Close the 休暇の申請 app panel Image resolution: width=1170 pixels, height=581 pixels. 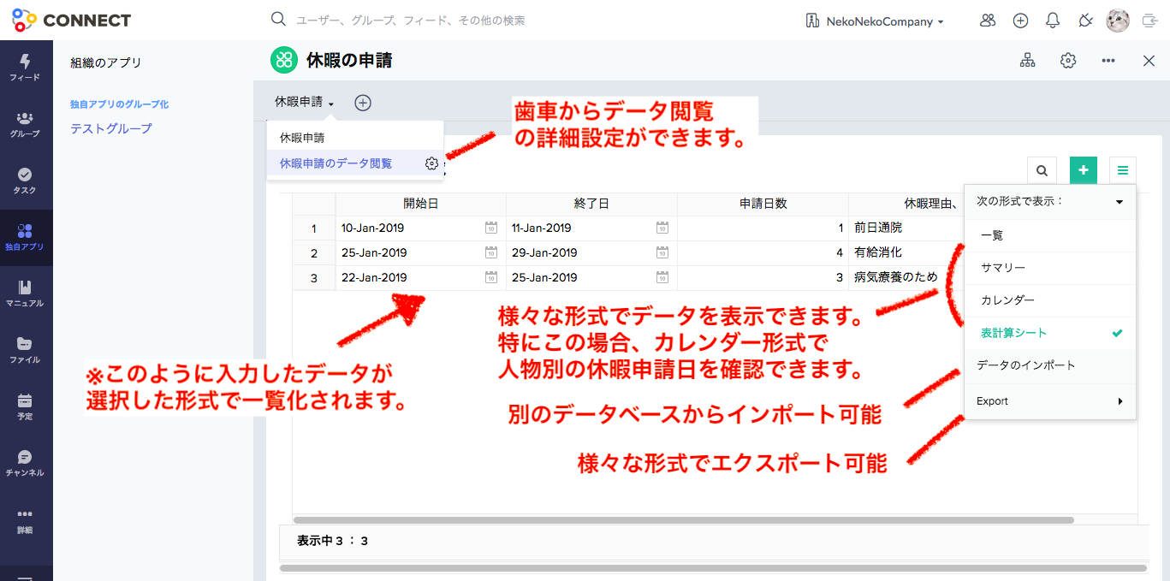[1149, 61]
